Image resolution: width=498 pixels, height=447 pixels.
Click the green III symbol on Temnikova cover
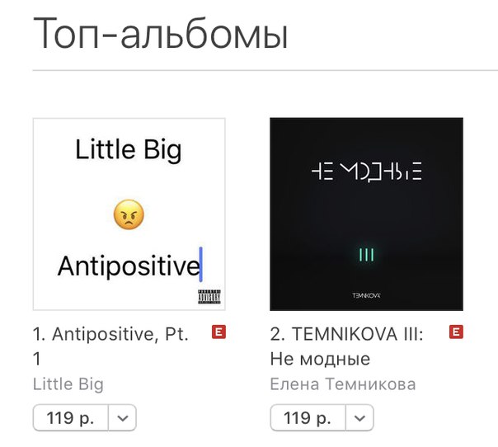[367, 255]
